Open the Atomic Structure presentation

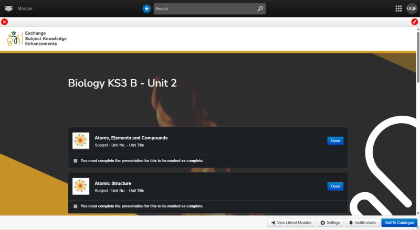335,186
